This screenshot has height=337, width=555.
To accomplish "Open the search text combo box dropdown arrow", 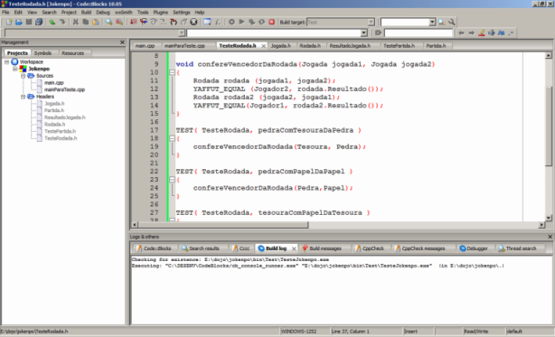I will click(x=432, y=22).
